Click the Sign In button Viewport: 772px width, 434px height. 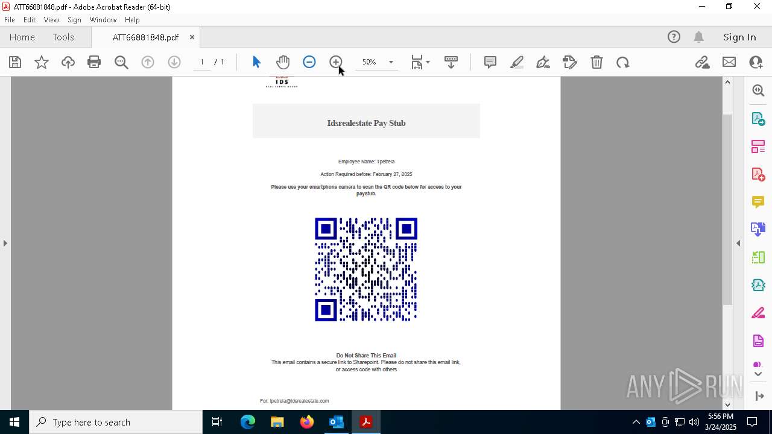[739, 37]
